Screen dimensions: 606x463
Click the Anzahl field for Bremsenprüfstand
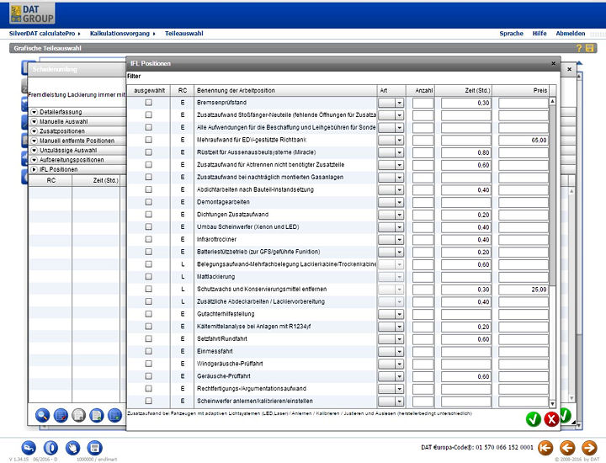click(x=423, y=103)
